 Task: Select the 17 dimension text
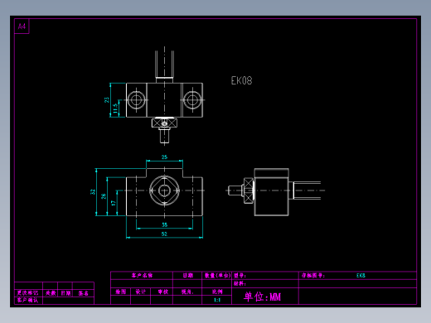114,203
